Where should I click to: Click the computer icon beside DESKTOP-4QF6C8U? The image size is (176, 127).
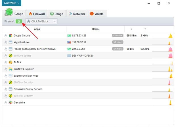(x=69, y=56)
